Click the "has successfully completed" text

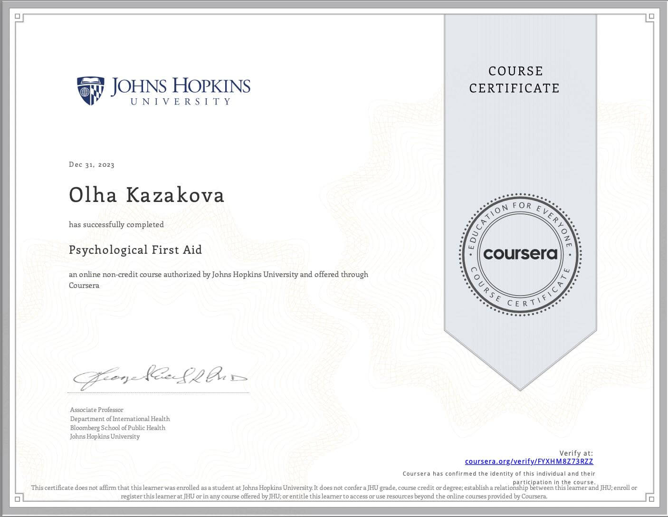(116, 224)
